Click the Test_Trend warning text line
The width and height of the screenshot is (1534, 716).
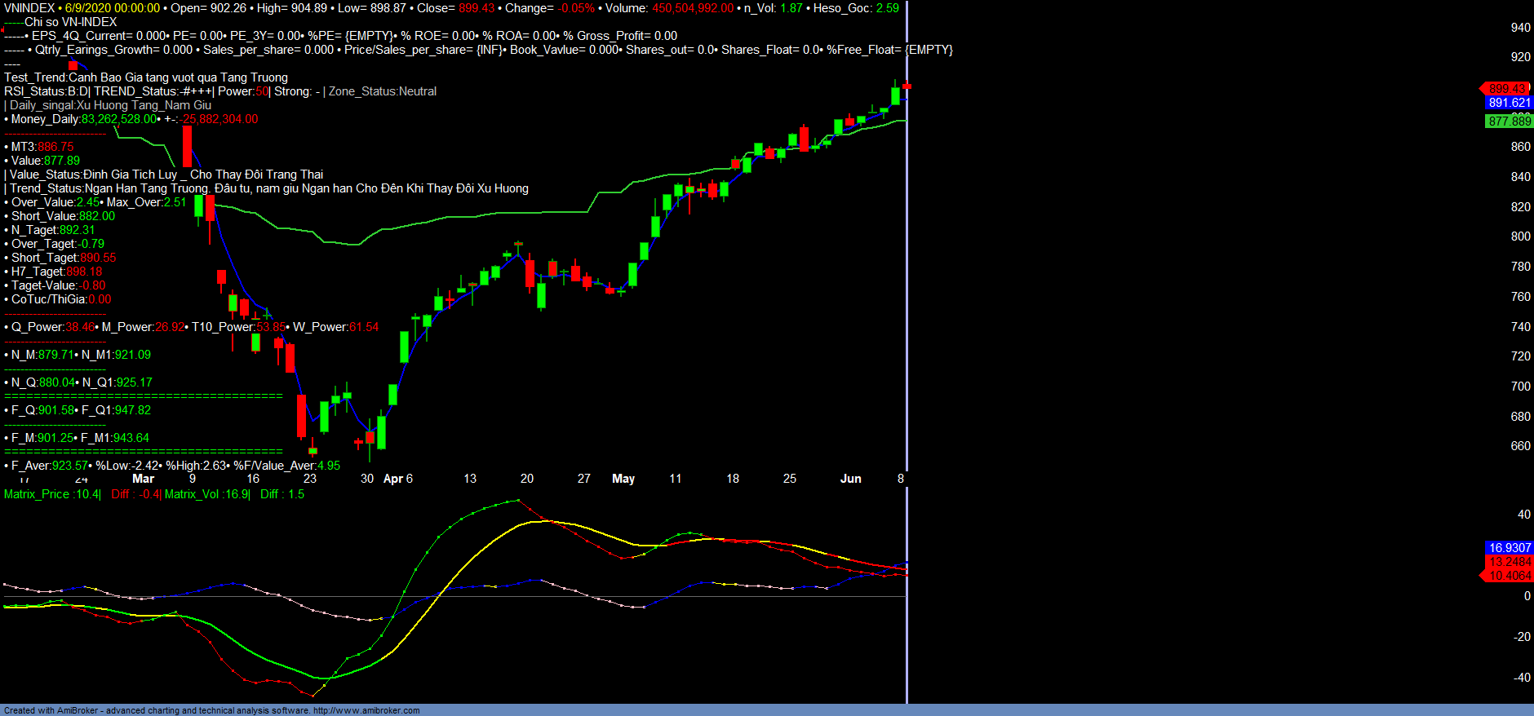tap(146, 77)
